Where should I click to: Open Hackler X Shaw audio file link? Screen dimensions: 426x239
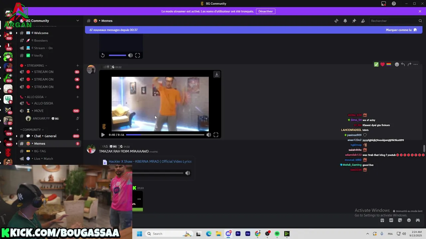click(150, 161)
